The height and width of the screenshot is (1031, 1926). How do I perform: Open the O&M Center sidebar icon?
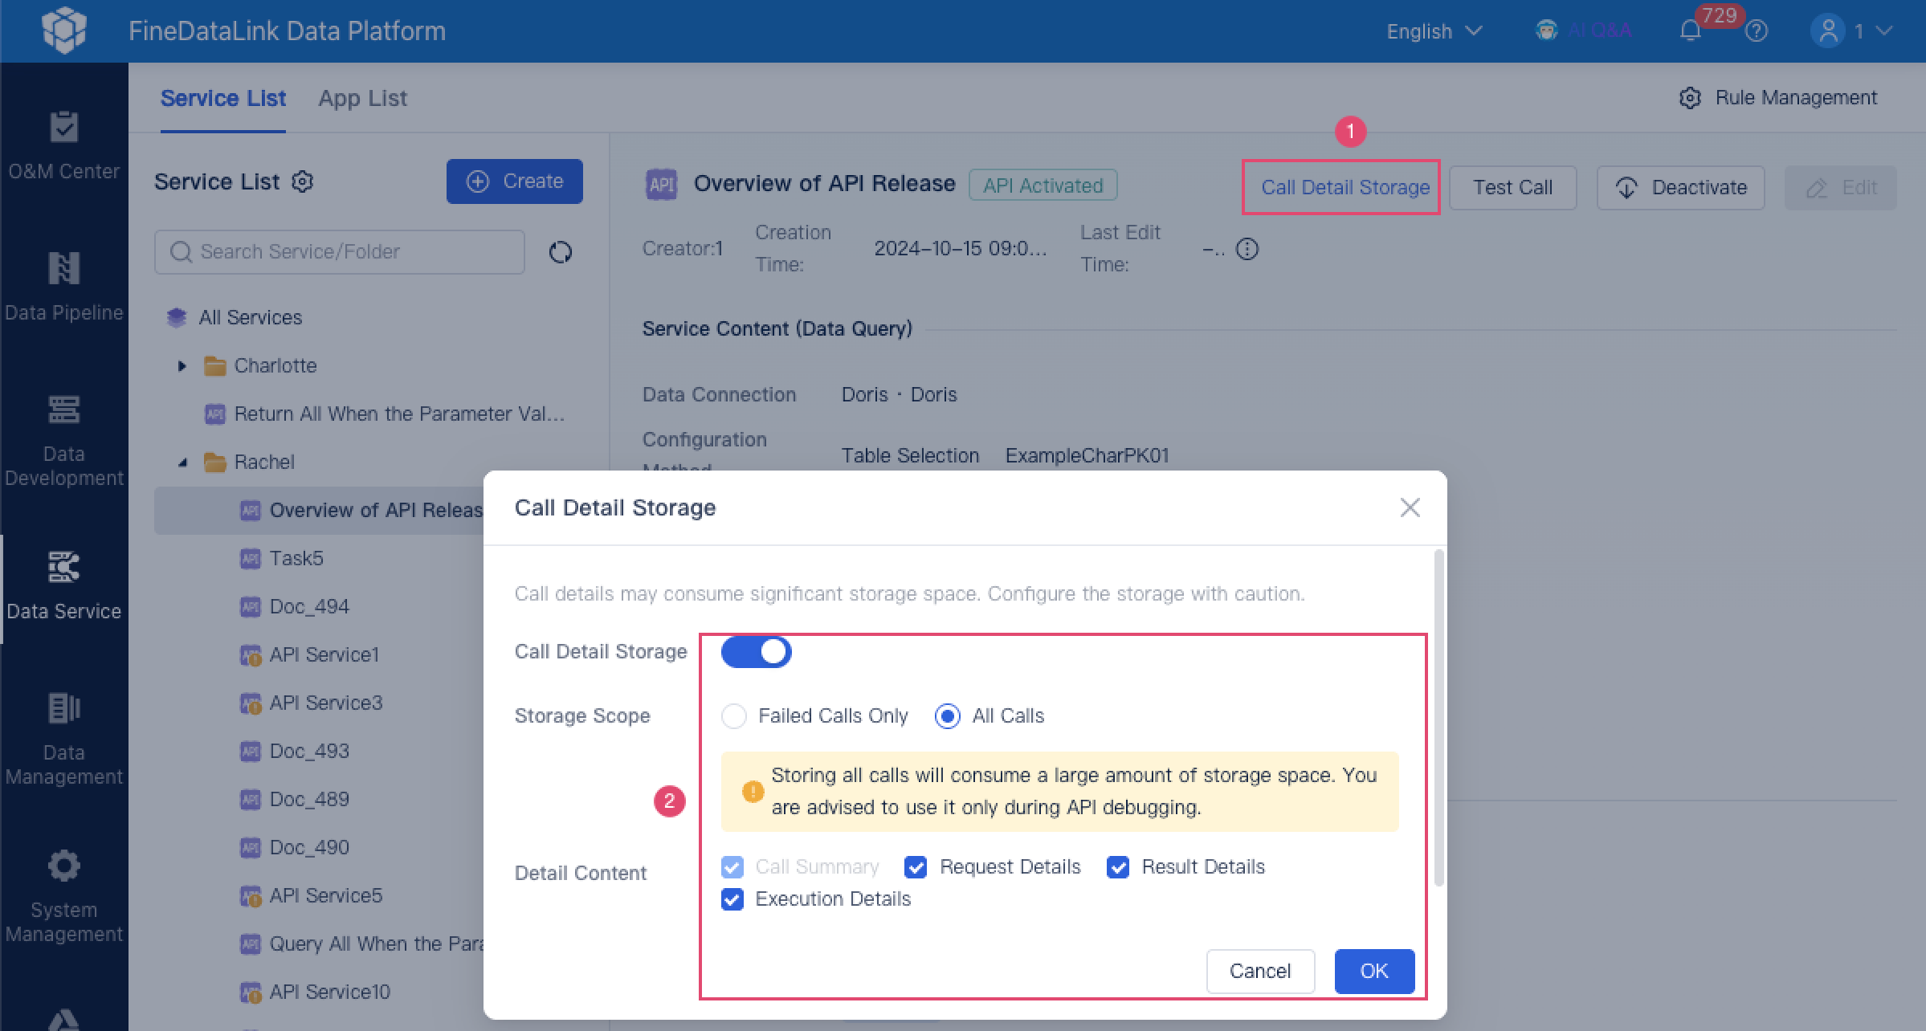[63, 127]
